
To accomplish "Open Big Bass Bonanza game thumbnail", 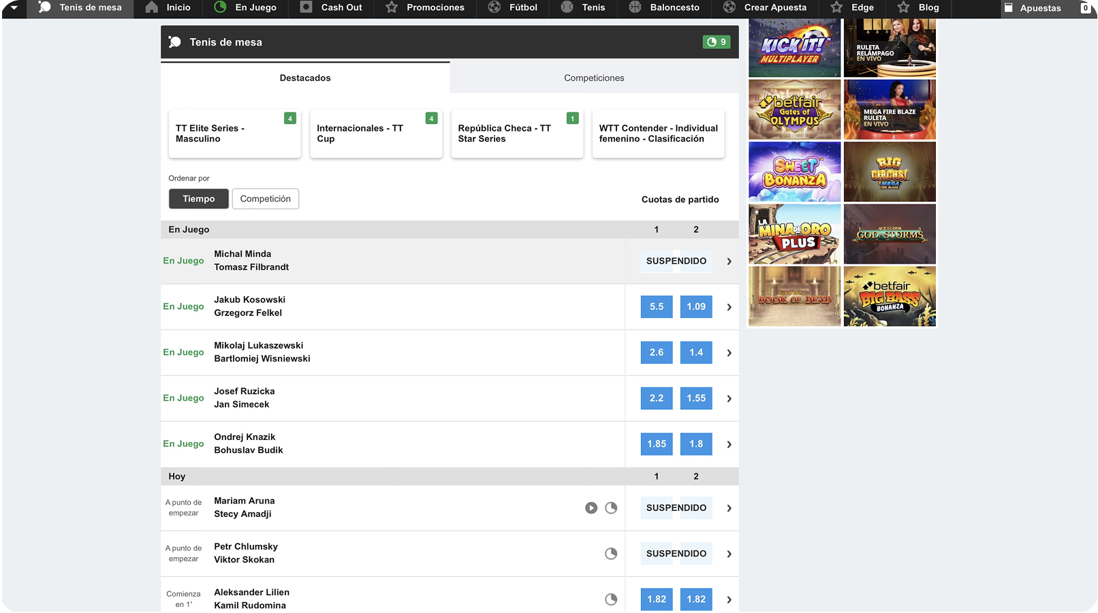I will coord(890,296).
